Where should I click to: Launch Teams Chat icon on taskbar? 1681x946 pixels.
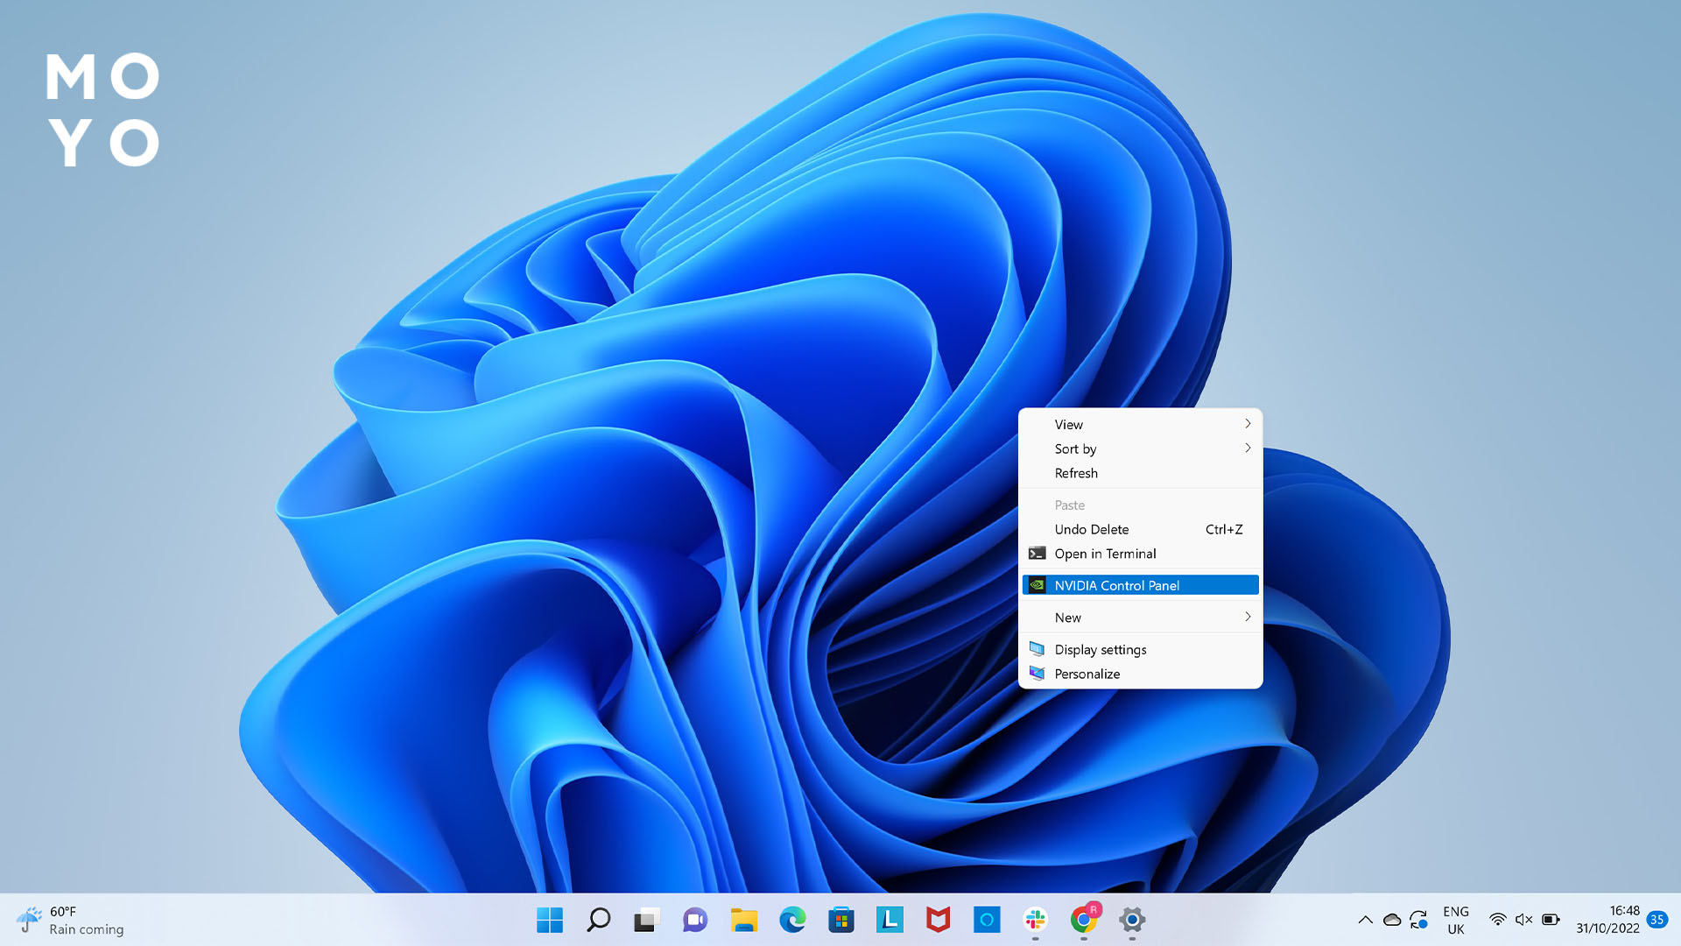tap(695, 920)
